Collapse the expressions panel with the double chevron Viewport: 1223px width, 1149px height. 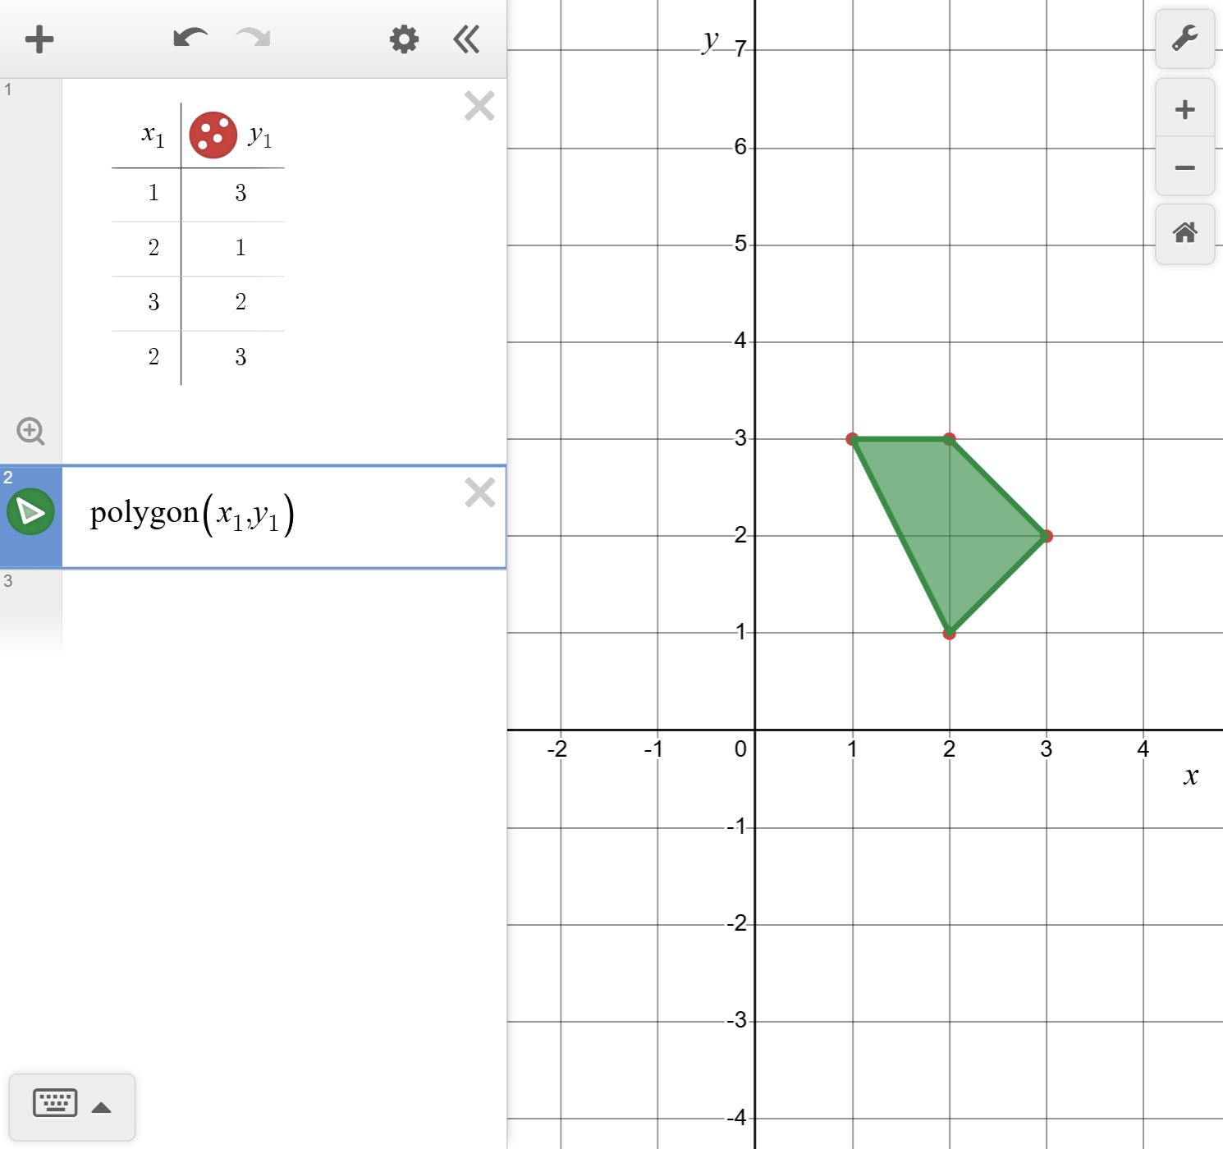(x=465, y=39)
